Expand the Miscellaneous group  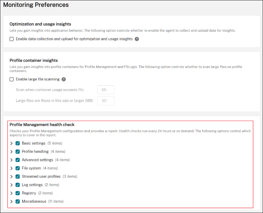(11, 201)
